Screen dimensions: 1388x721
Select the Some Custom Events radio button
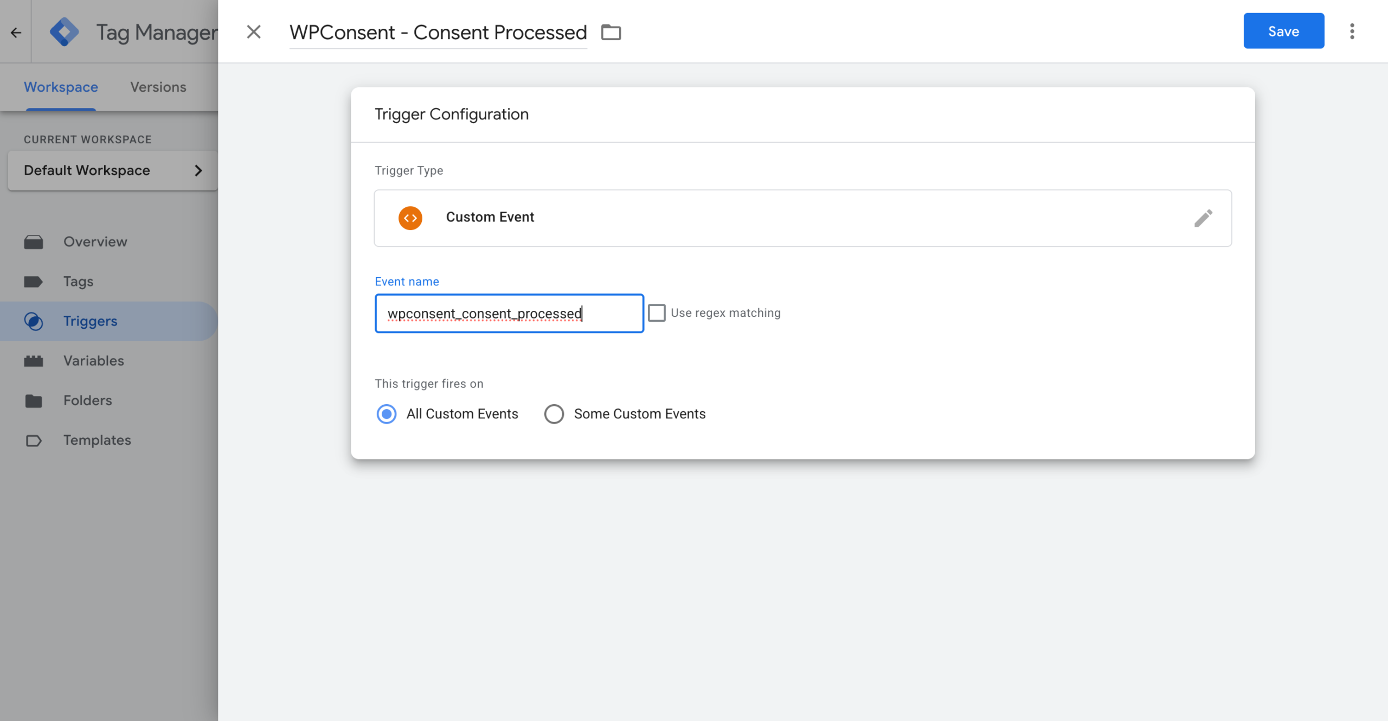point(554,413)
